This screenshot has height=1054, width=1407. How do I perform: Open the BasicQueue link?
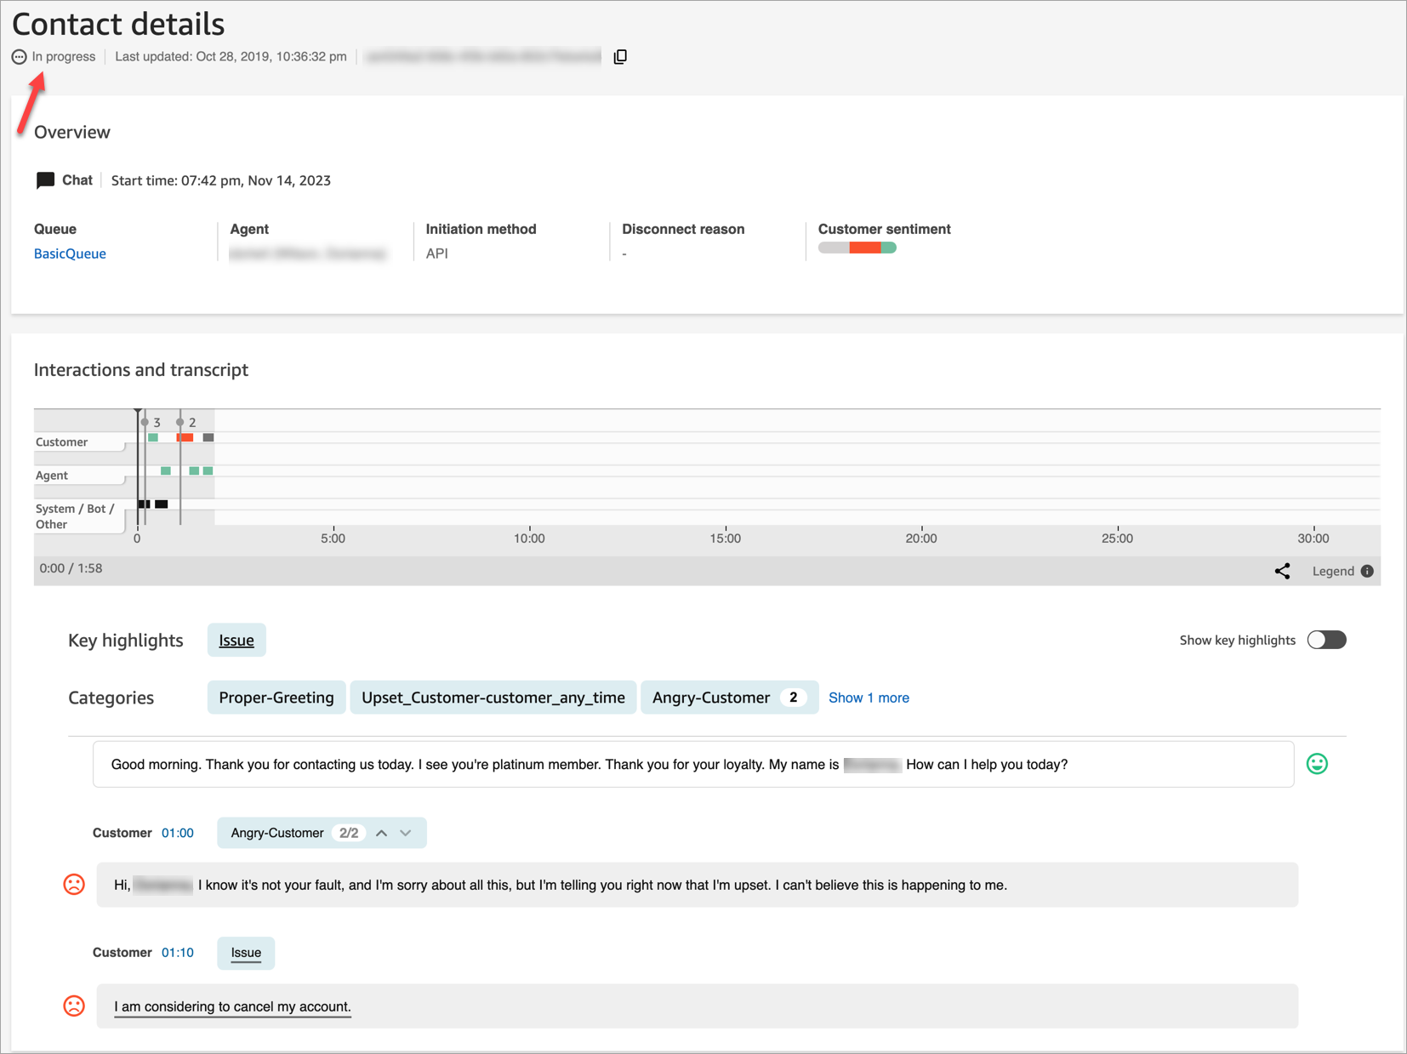(x=69, y=253)
